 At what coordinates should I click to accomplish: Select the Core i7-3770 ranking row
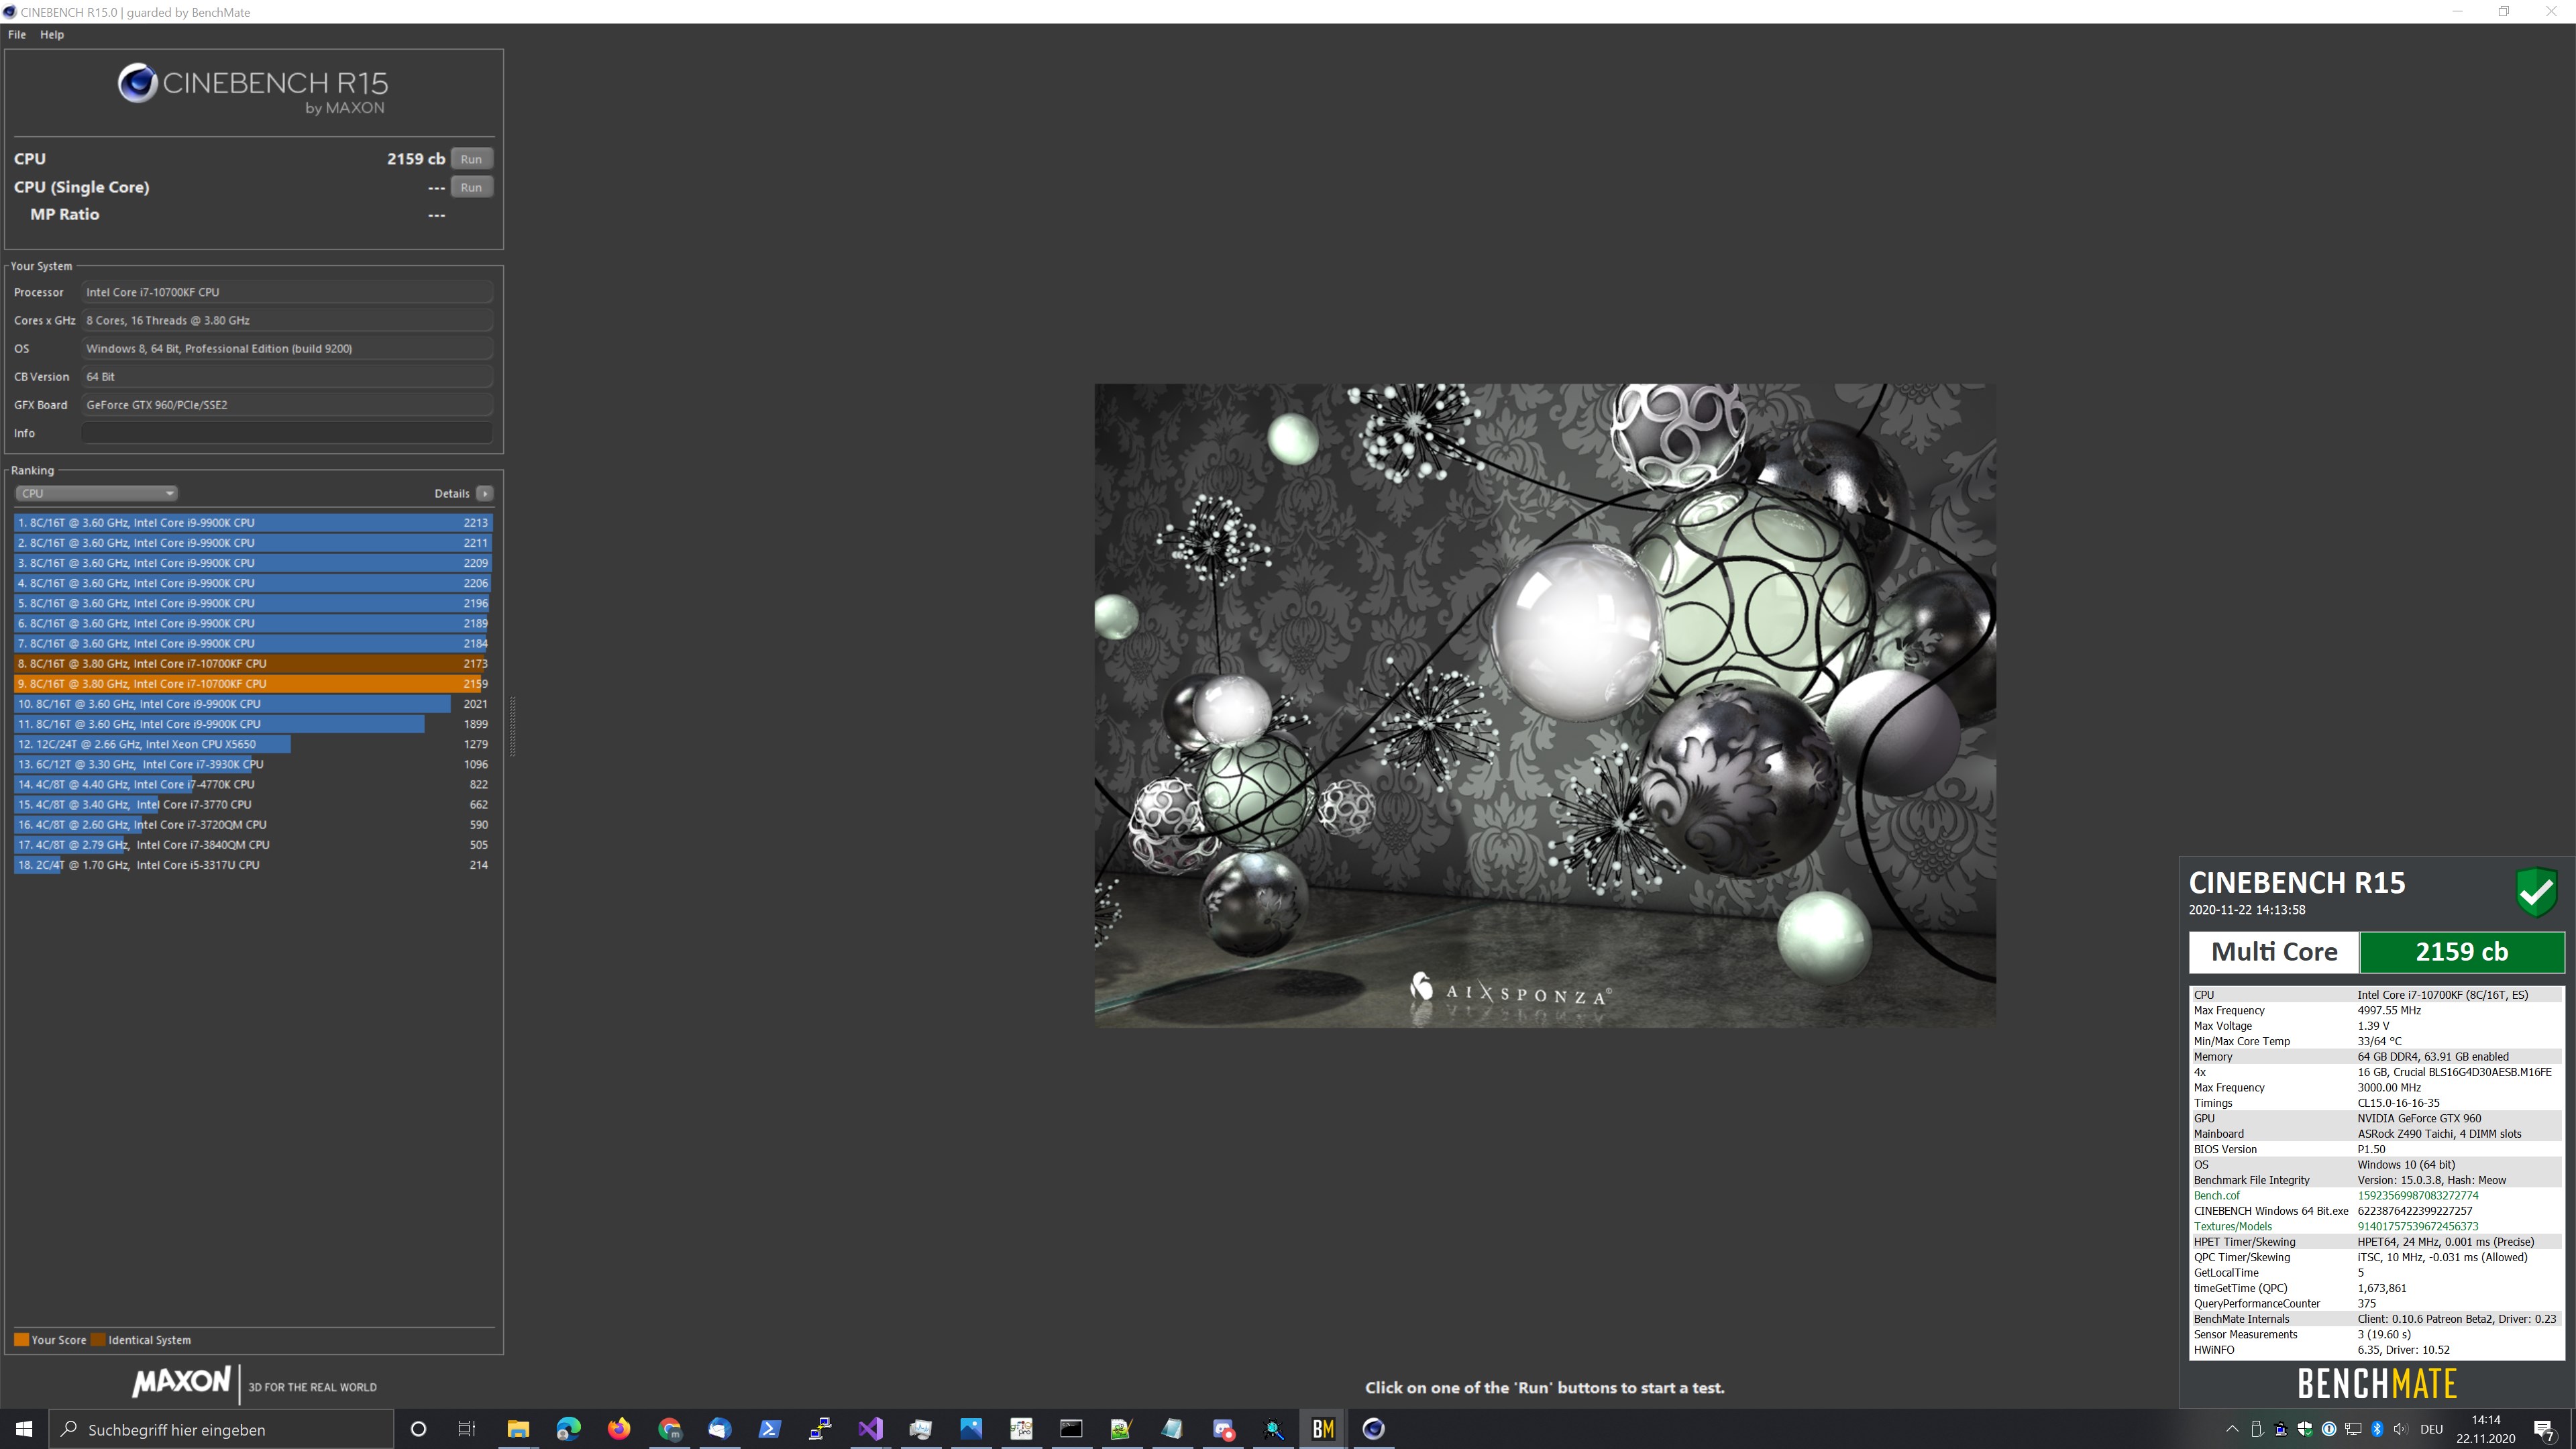[x=253, y=804]
